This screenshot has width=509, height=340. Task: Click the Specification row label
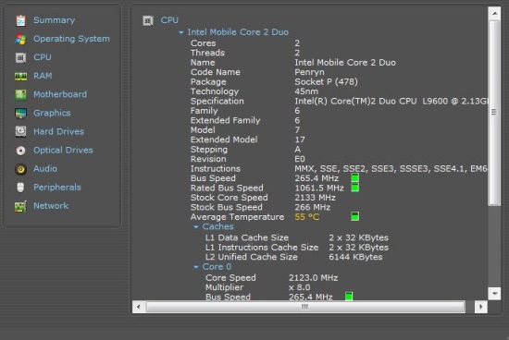click(217, 101)
